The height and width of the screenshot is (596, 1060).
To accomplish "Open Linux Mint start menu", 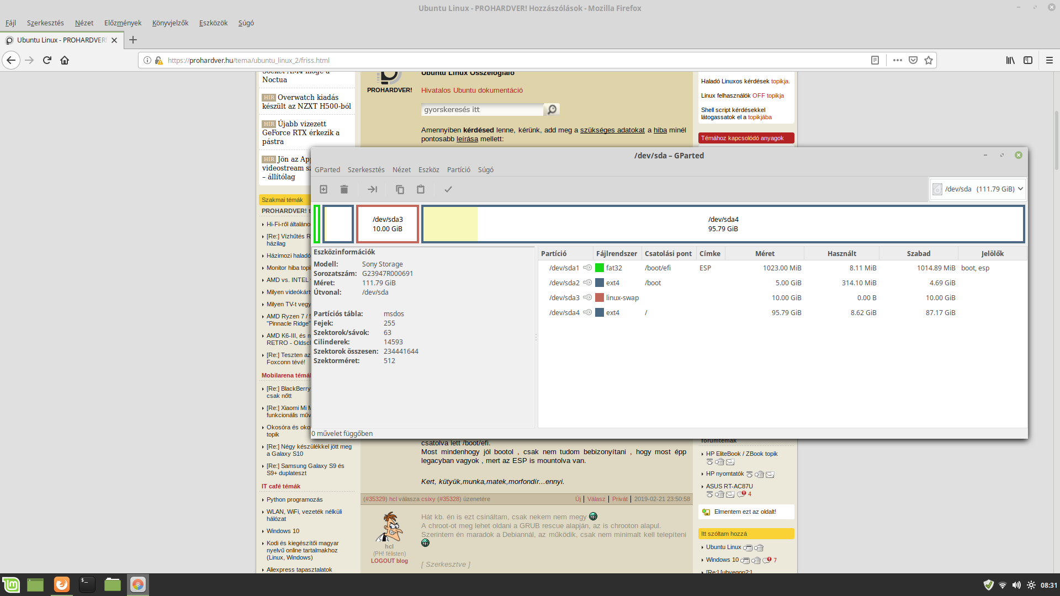I will tap(11, 584).
